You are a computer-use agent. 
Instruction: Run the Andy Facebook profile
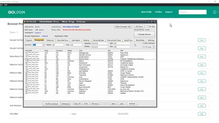(x=202, y=106)
